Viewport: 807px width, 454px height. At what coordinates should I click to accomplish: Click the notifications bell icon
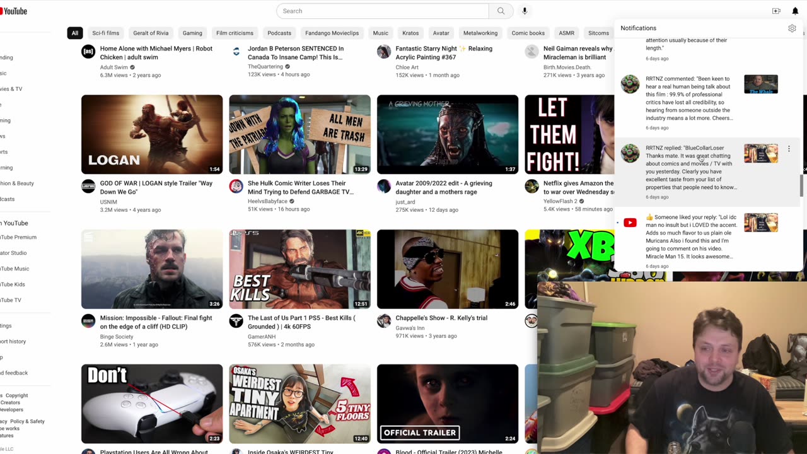795,11
